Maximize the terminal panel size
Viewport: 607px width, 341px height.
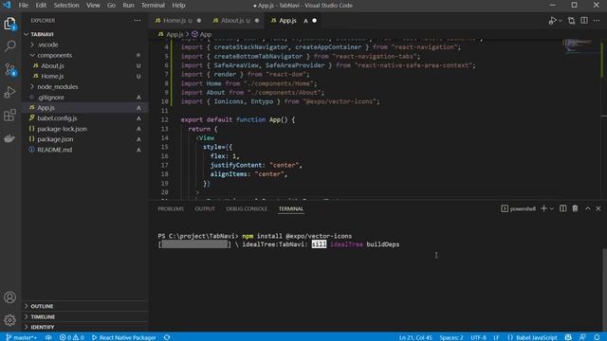click(x=588, y=208)
